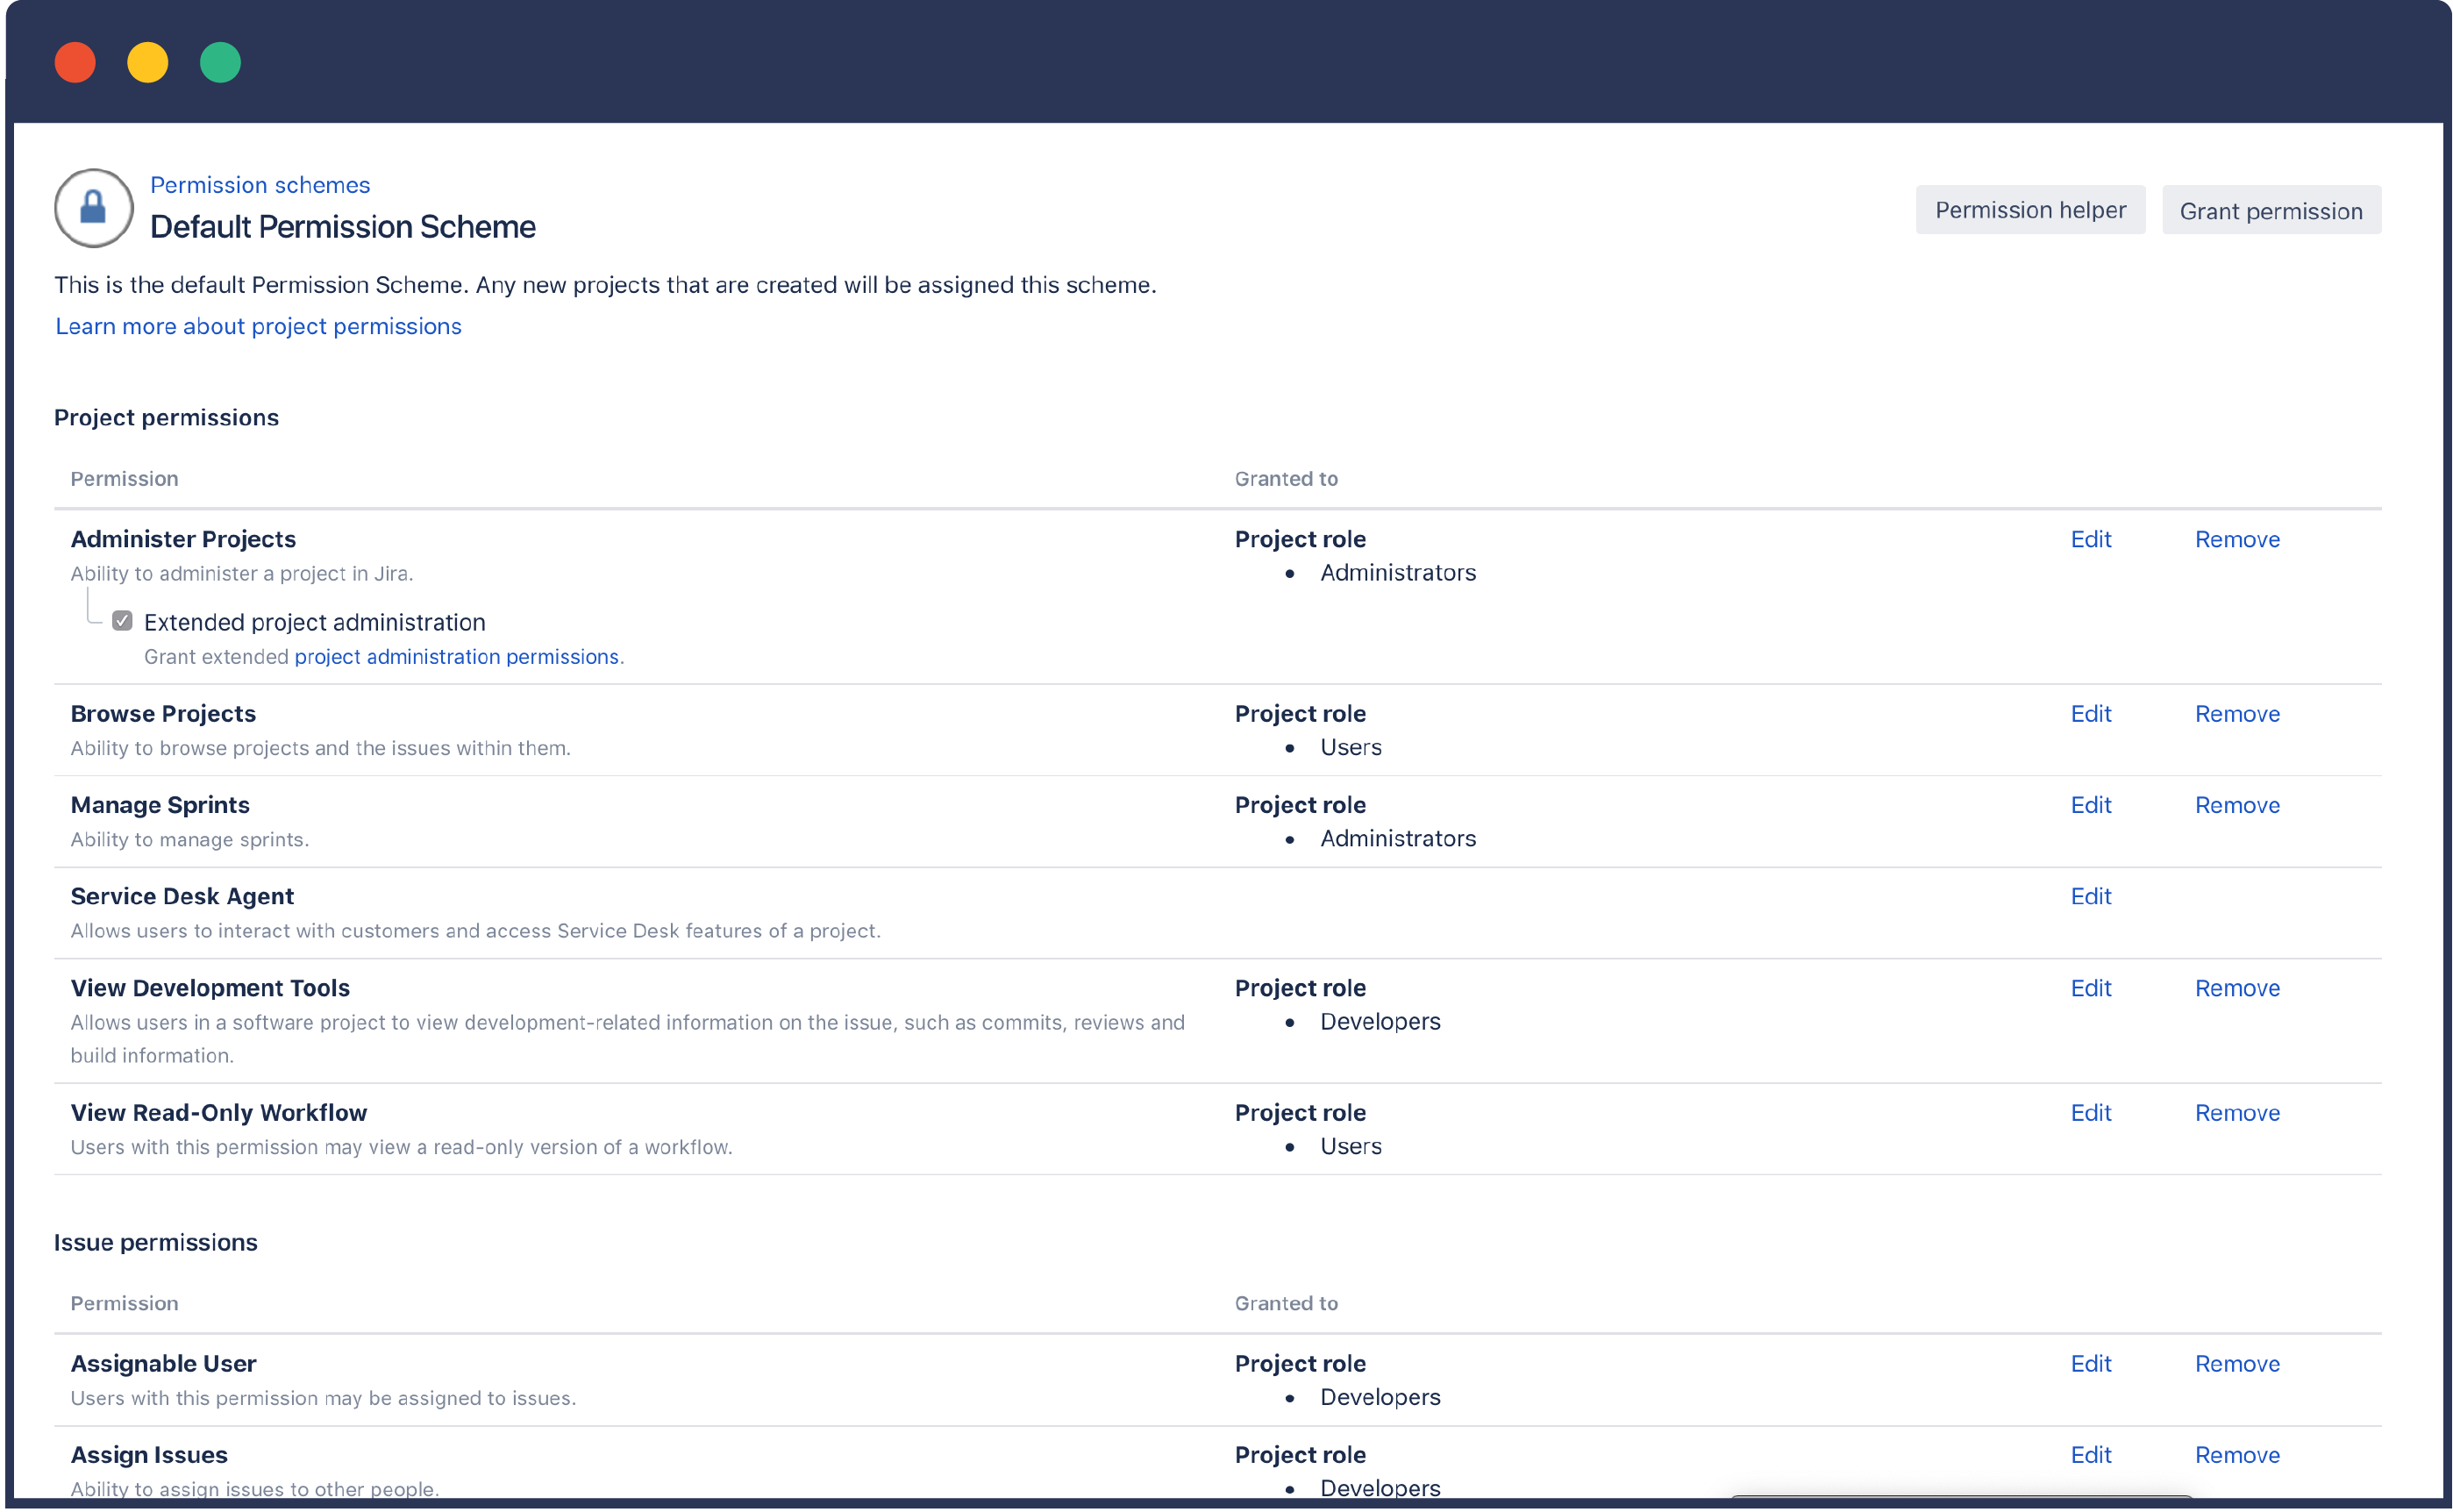Click the green maximize window button
Image resolution: width=2453 pixels, height=1512 pixels.
click(x=220, y=62)
